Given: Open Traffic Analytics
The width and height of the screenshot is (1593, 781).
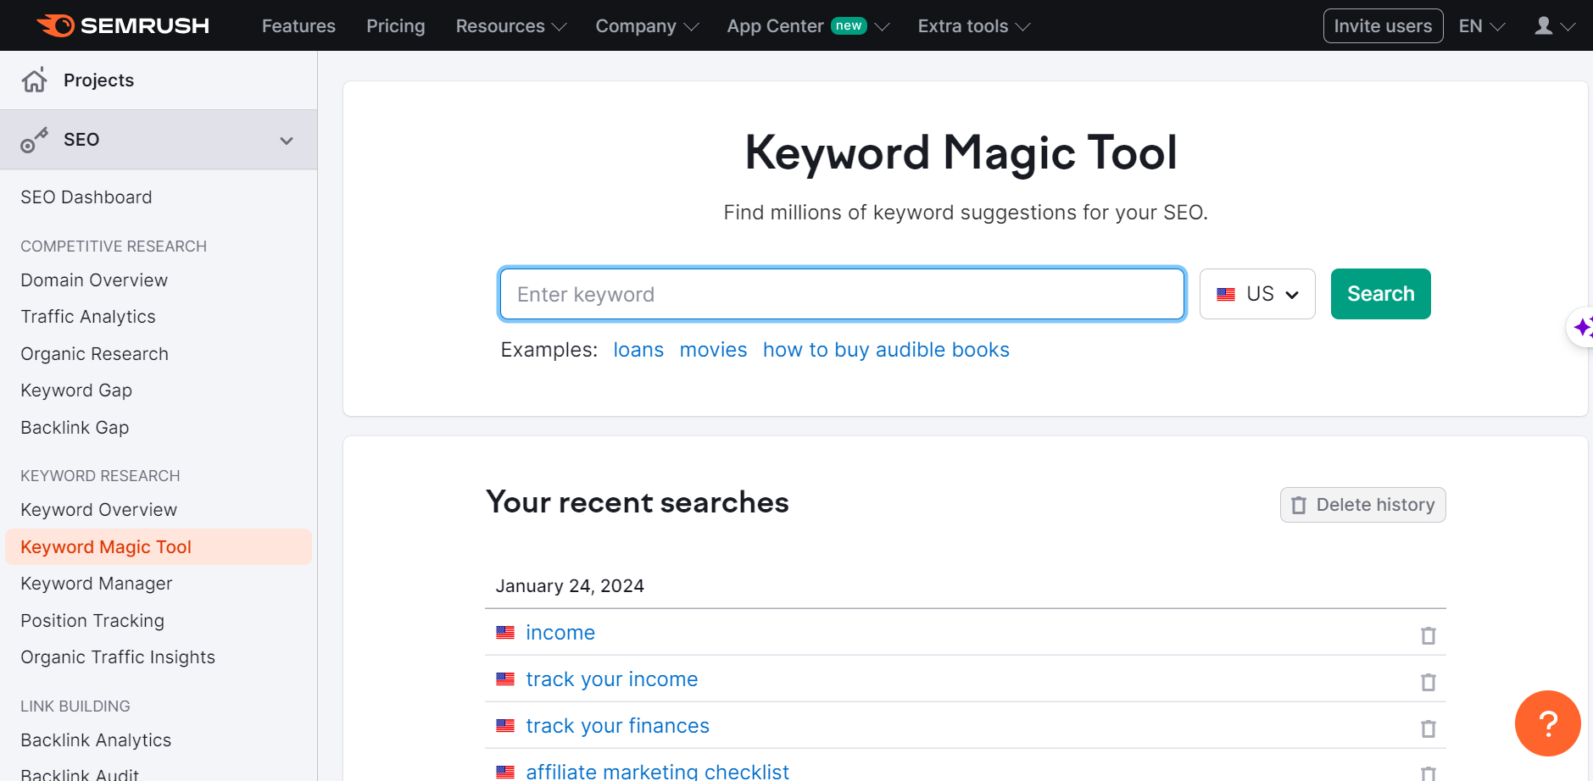Looking at the screenshot, I should 88,317.
